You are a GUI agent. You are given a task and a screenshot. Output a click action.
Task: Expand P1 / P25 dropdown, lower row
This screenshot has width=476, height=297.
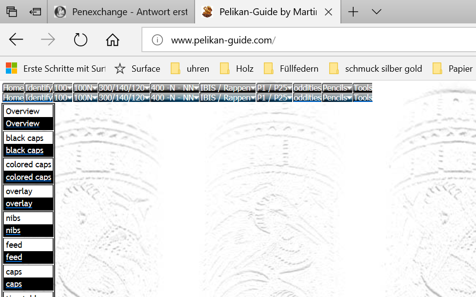[275, 98]
